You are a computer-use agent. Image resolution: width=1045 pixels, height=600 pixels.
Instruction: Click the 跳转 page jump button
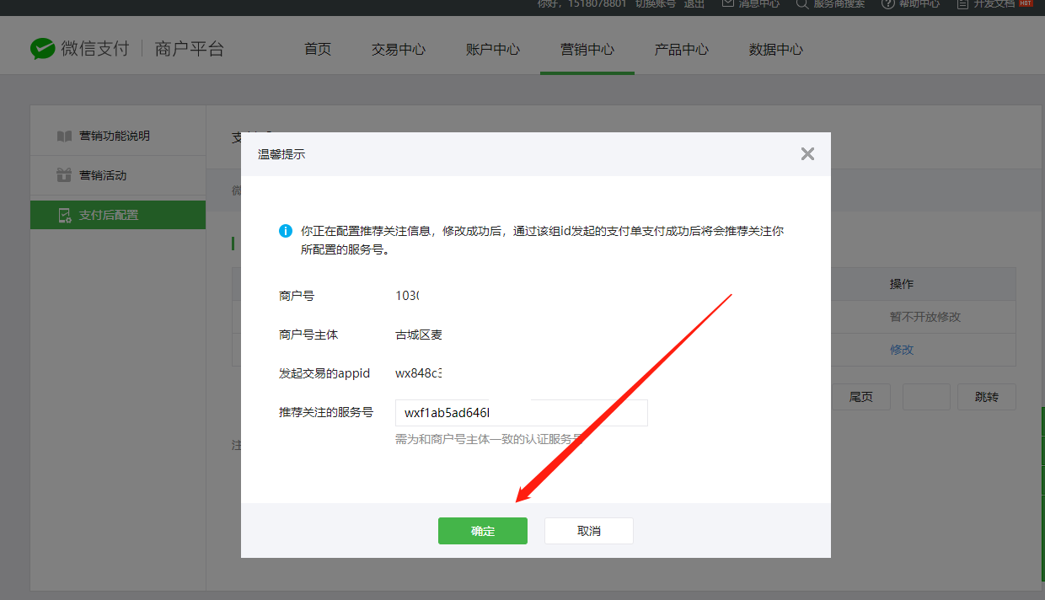click(x=986, y=397)
